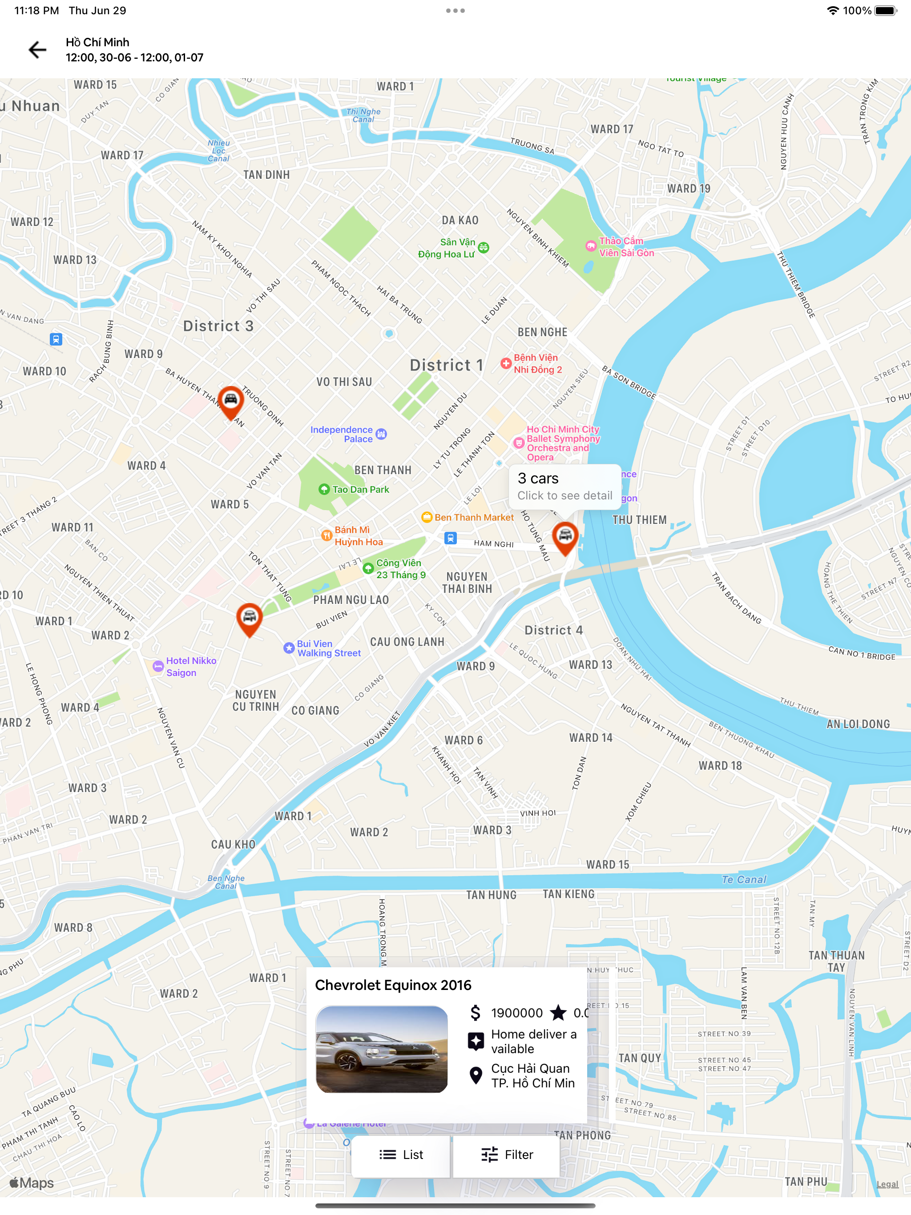Screen dimensions: 911x1215
Task: Tap the Tao Dan Park marker
Action: pyautogui.click(x=324, y=489)
